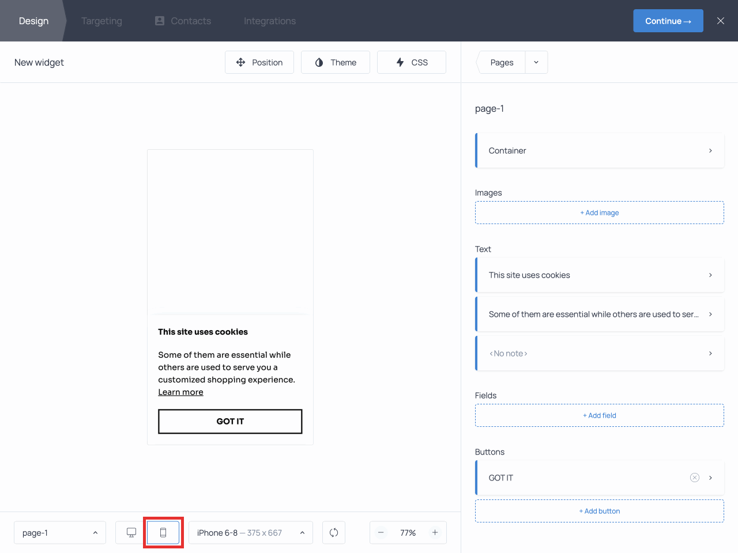The width and height of the screenshot is (738, 553).
Task: Rotate the device orientation icon
Action: coord(334,532)
